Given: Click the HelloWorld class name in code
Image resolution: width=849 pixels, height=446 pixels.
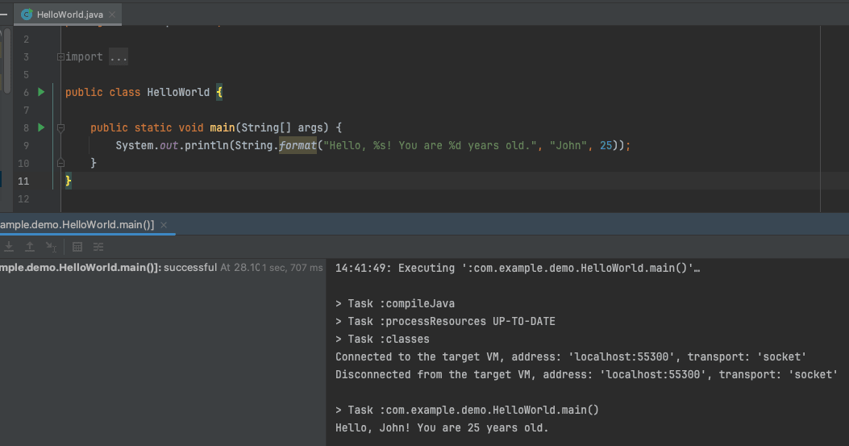Looking at the screenshot, I should pos(178,92).
